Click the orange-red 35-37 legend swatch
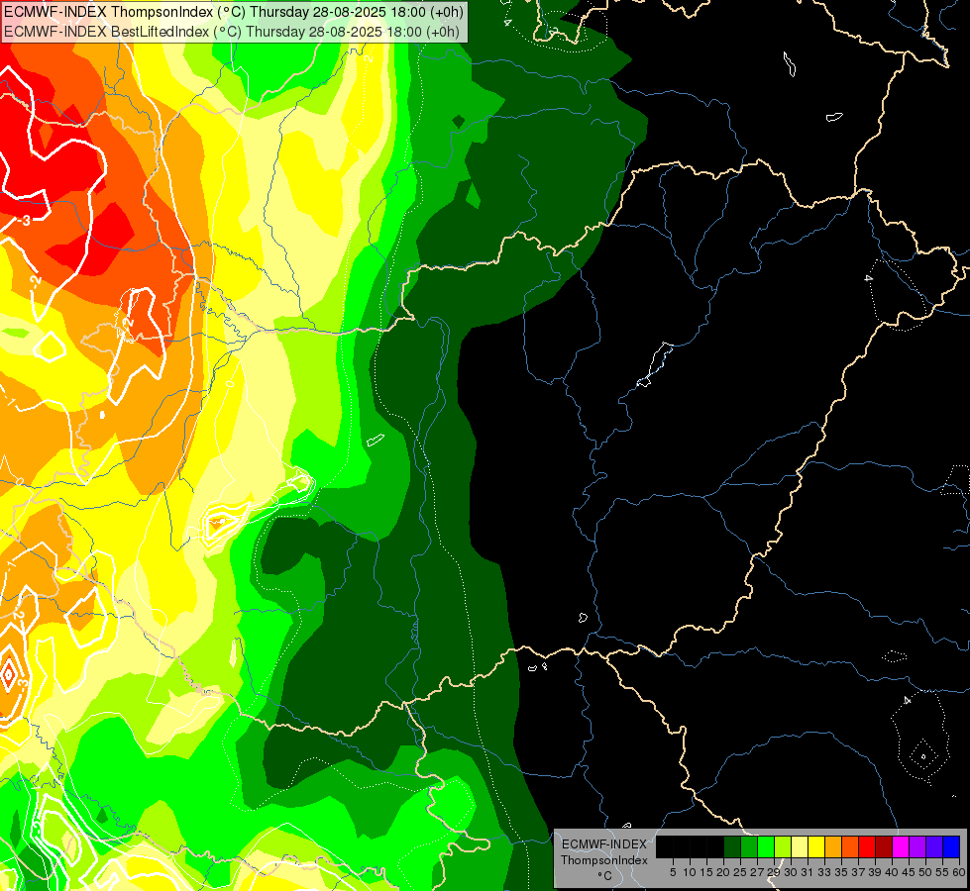This screenshot has width=970, height=891. pyautogui.click(x=850, y=846)
